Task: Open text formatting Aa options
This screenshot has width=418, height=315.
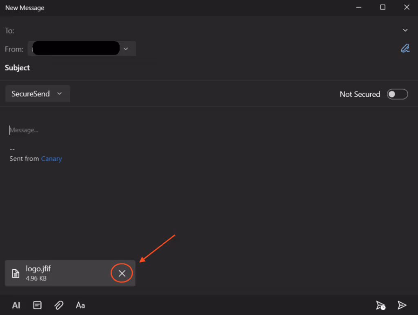Action: pyautogui.click(x=80, y=305)
